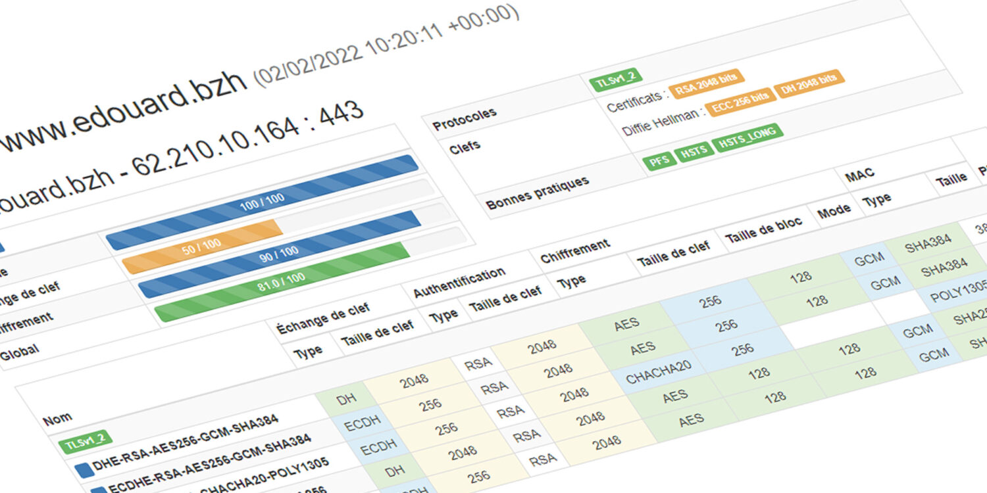This screenshot has height=493, width=987.
Task: Select the ECC 256 bits badge
Action: pyautogui.click(x=740, y=103)
